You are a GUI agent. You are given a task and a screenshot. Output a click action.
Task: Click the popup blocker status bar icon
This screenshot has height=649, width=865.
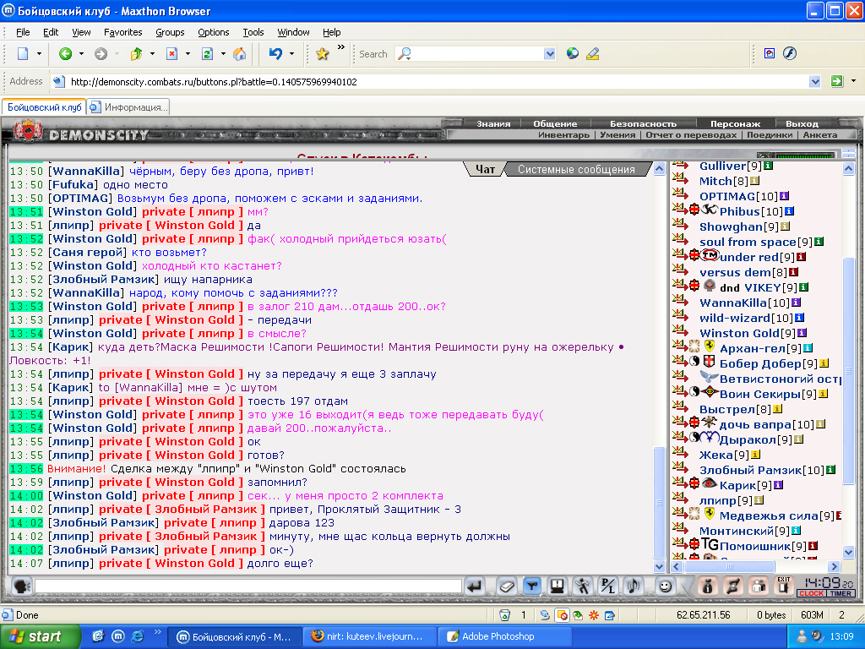(562, 615)
